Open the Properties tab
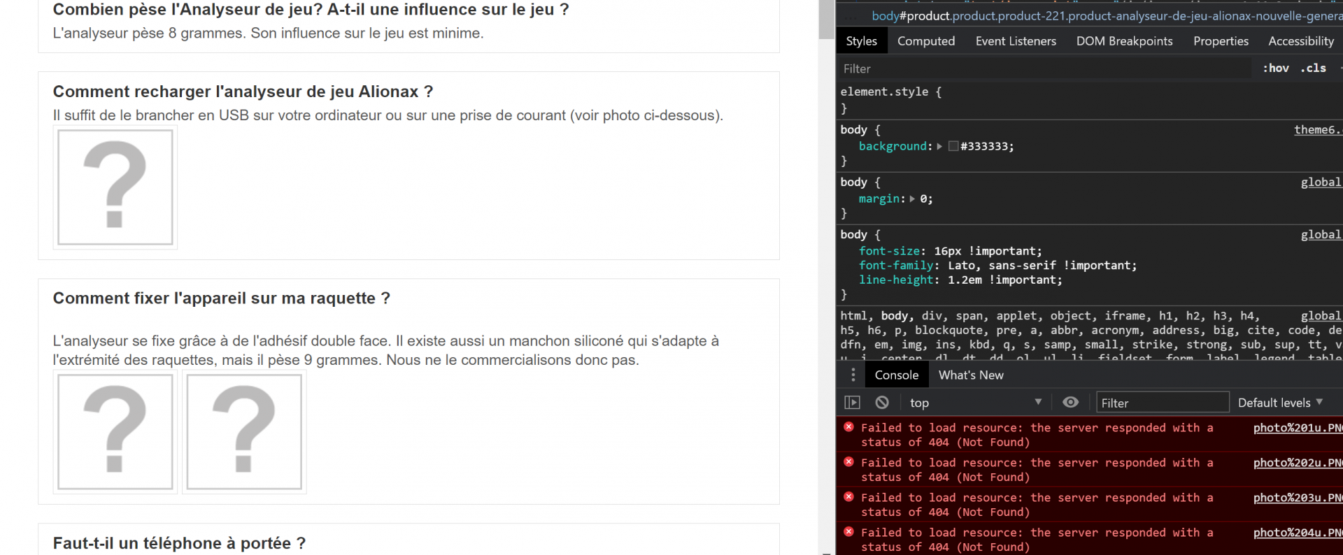The image size is (1343, 555). [x=1221, y=41]
